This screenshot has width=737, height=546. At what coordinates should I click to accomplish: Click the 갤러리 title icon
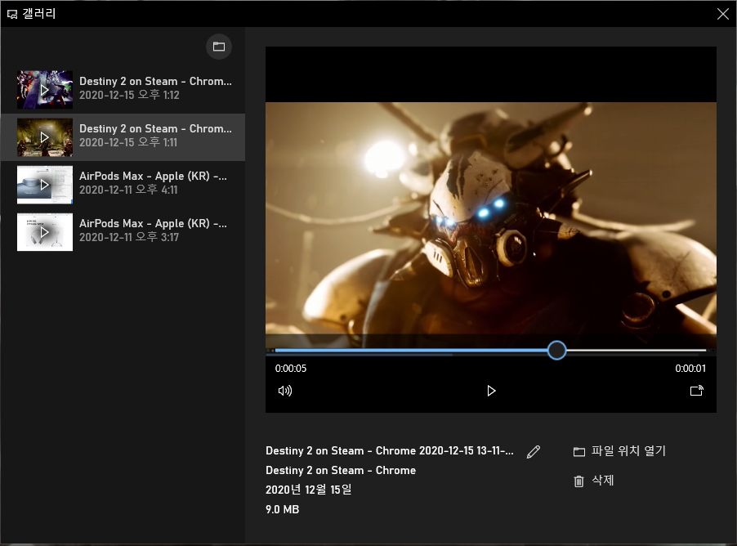tap(12, 14)
